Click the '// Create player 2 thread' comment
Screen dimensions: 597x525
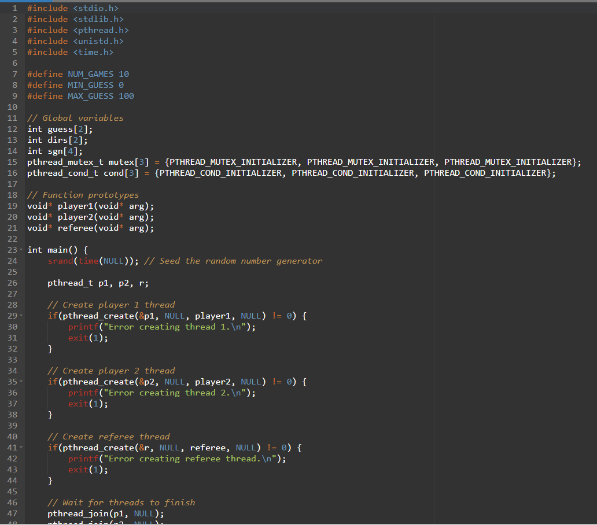[x=111, y=371]
